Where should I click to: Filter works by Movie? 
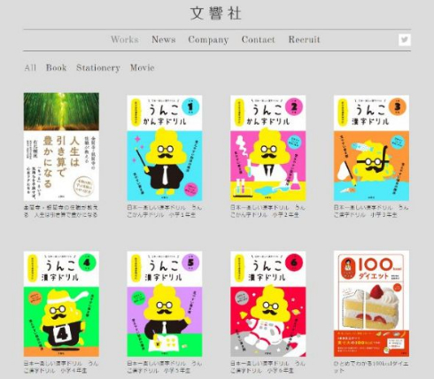click(x=143, y=67)
